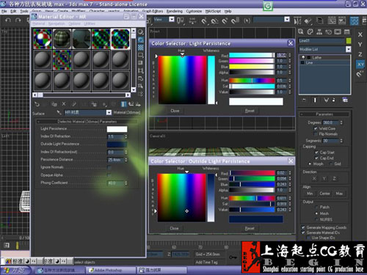
Task: Click the Center align button
Action: (324, 194)
